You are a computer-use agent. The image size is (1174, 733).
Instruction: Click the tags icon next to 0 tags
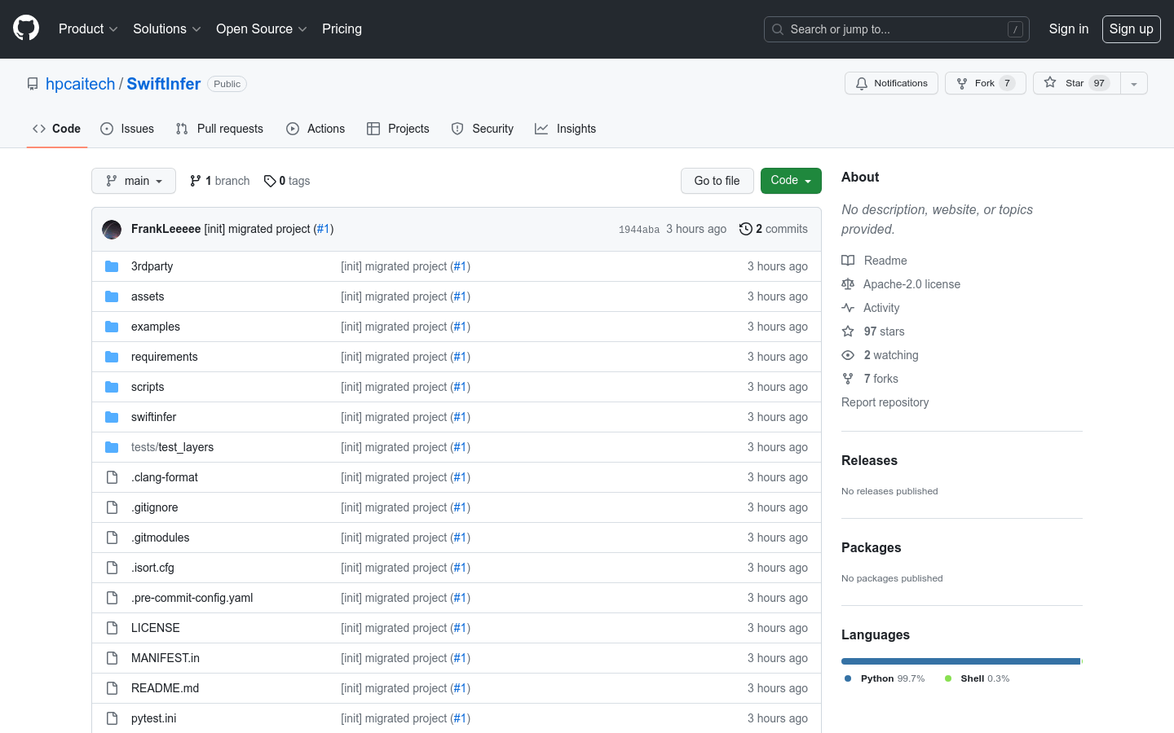click(270, 181)
